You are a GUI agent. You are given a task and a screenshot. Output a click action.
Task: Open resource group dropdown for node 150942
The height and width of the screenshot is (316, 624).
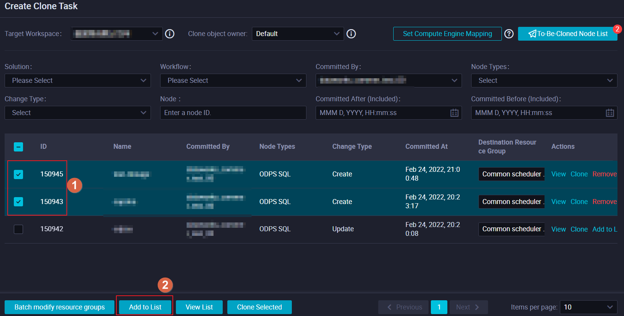(511, 229)
